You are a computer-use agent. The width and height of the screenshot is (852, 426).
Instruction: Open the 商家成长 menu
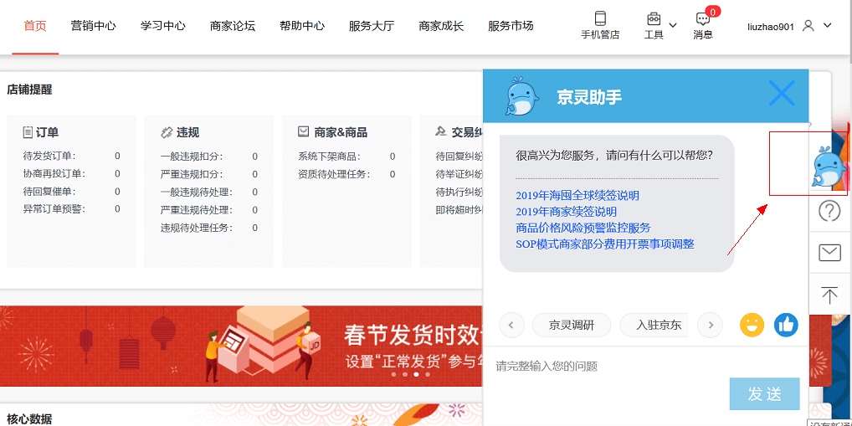coord(441,26)
